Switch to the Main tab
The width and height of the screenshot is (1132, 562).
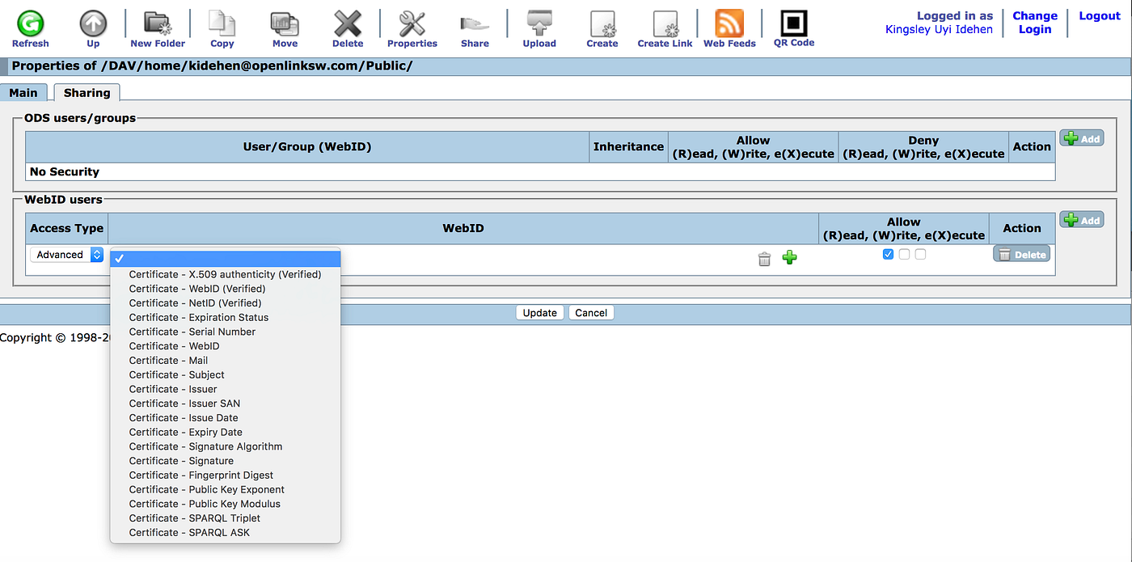click(x=23, y=92)
